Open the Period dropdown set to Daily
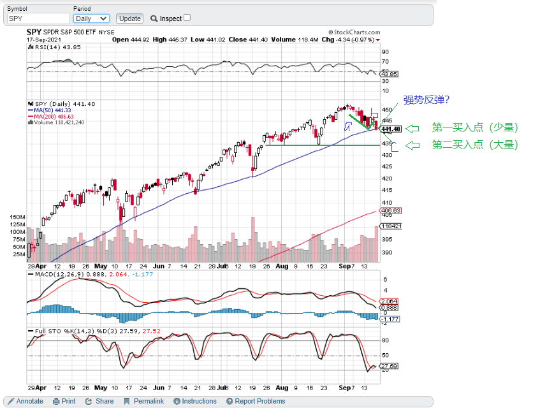This screenshot has width=554, height=408. [x=91, y=18]
